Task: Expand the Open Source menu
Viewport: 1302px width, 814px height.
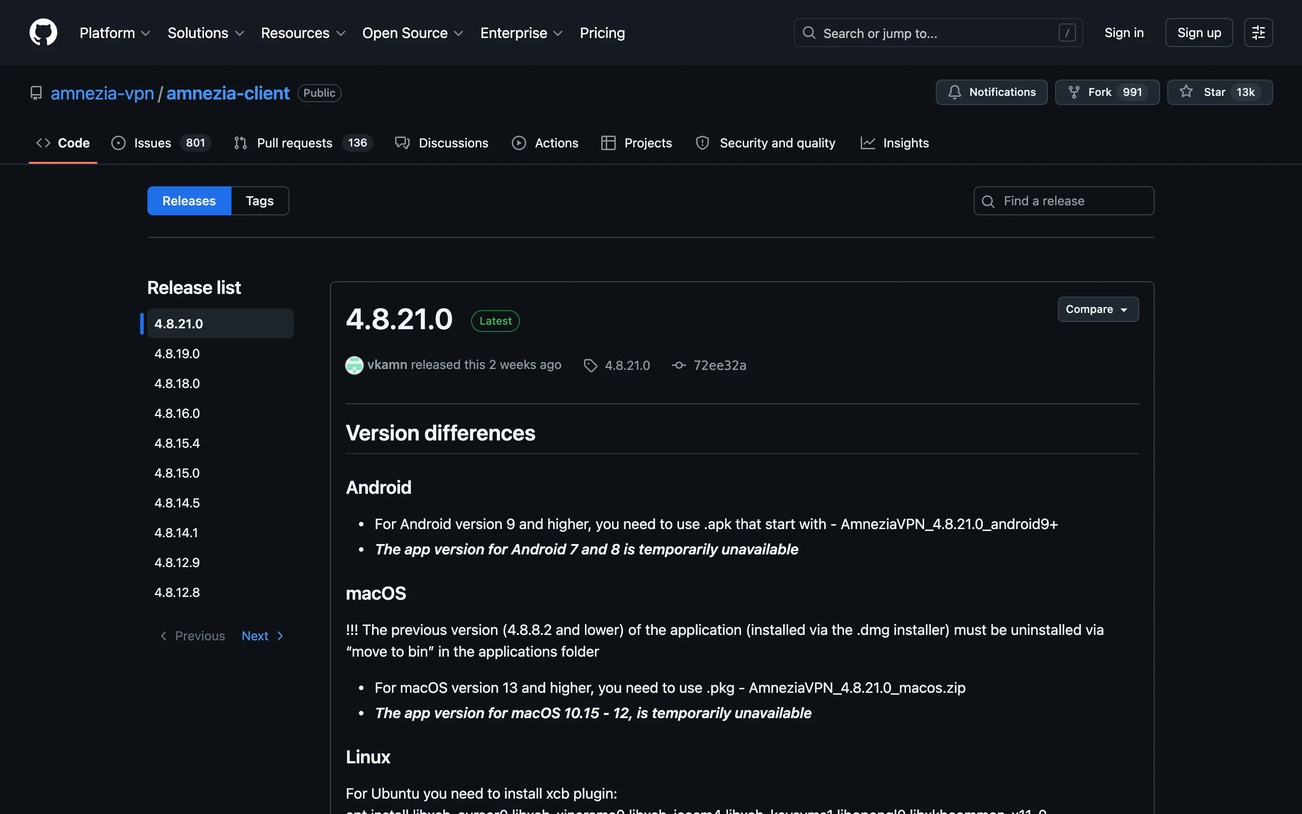Action: [413, 33]
